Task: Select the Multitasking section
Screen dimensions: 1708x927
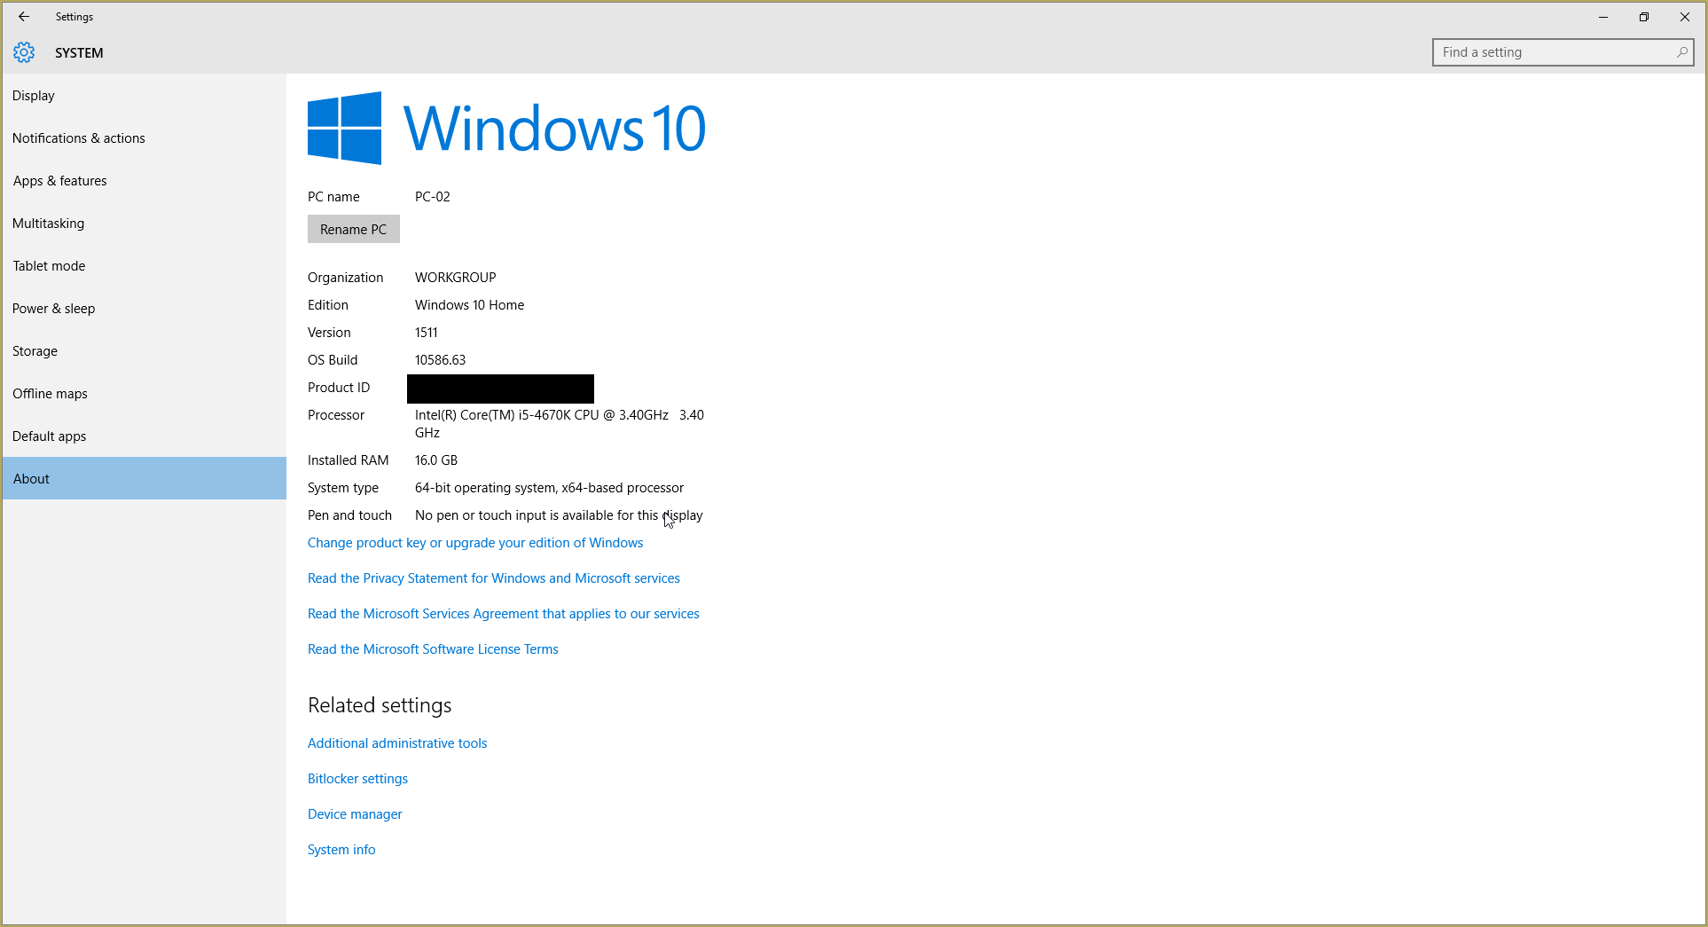Action: [48, 223]
